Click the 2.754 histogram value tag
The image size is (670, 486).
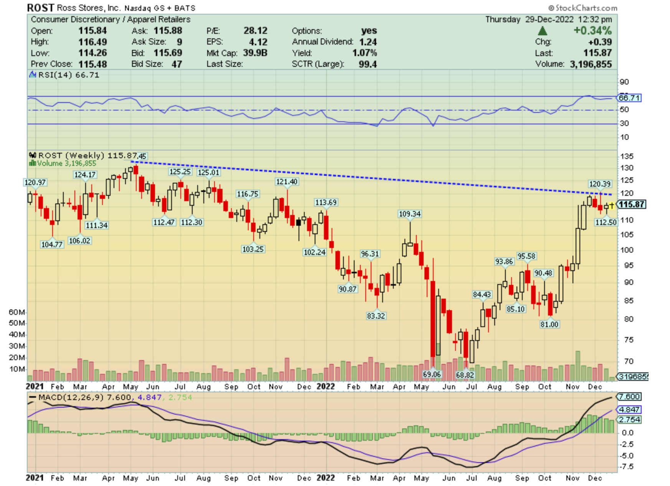(x=629, y=420)
